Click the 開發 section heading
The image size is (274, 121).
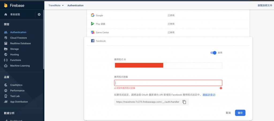coord(7,24)
